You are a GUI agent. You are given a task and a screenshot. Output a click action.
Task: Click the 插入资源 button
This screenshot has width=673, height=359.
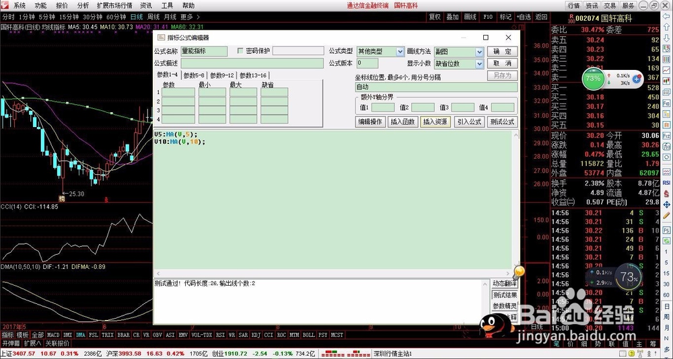pos(435,122)
